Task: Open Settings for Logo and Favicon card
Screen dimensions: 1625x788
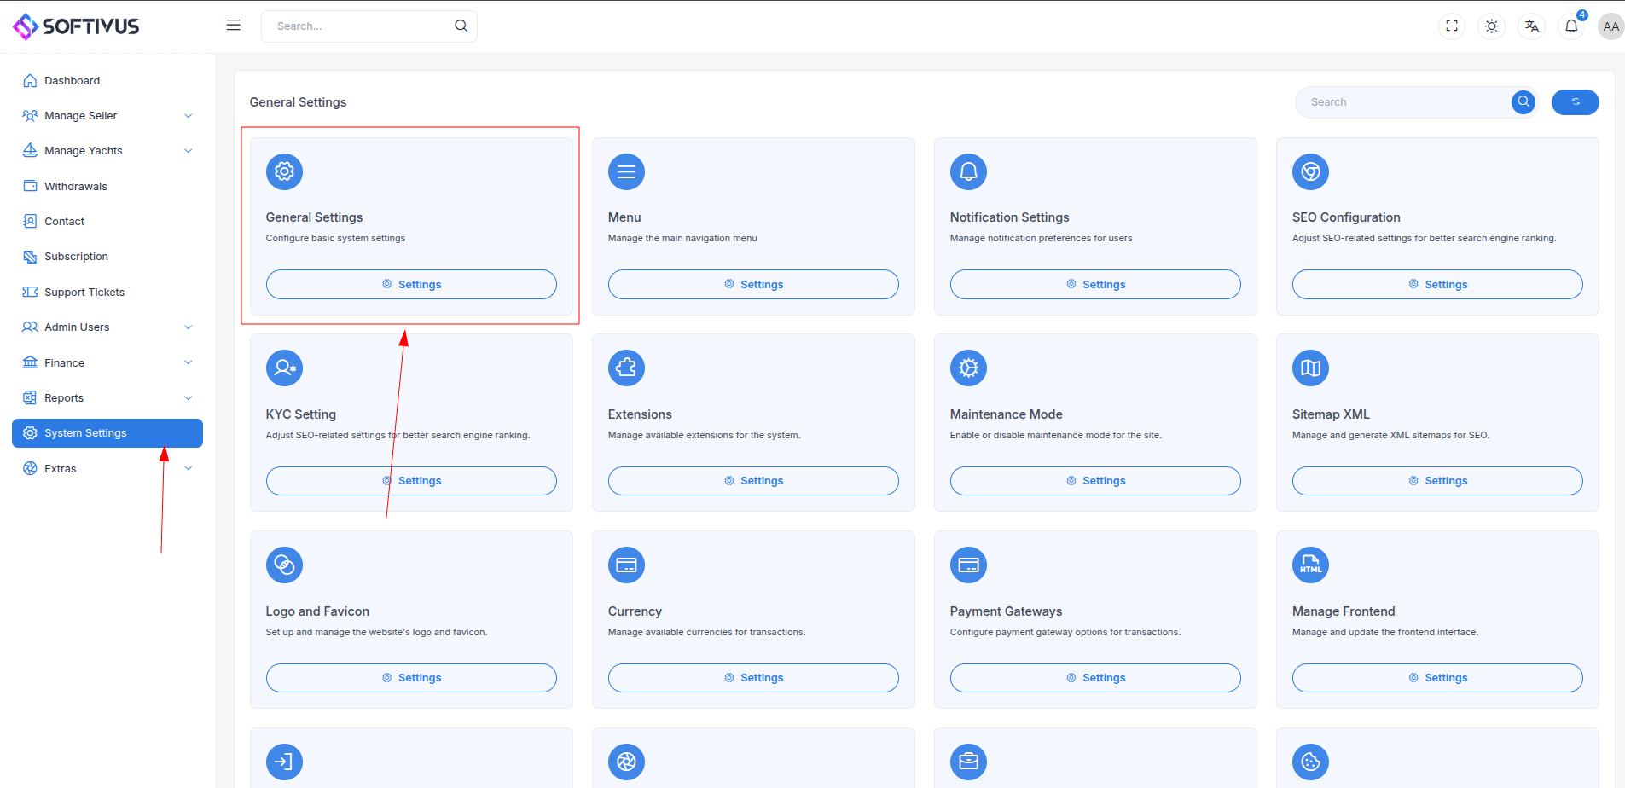Action: click(x=411, y=678)
